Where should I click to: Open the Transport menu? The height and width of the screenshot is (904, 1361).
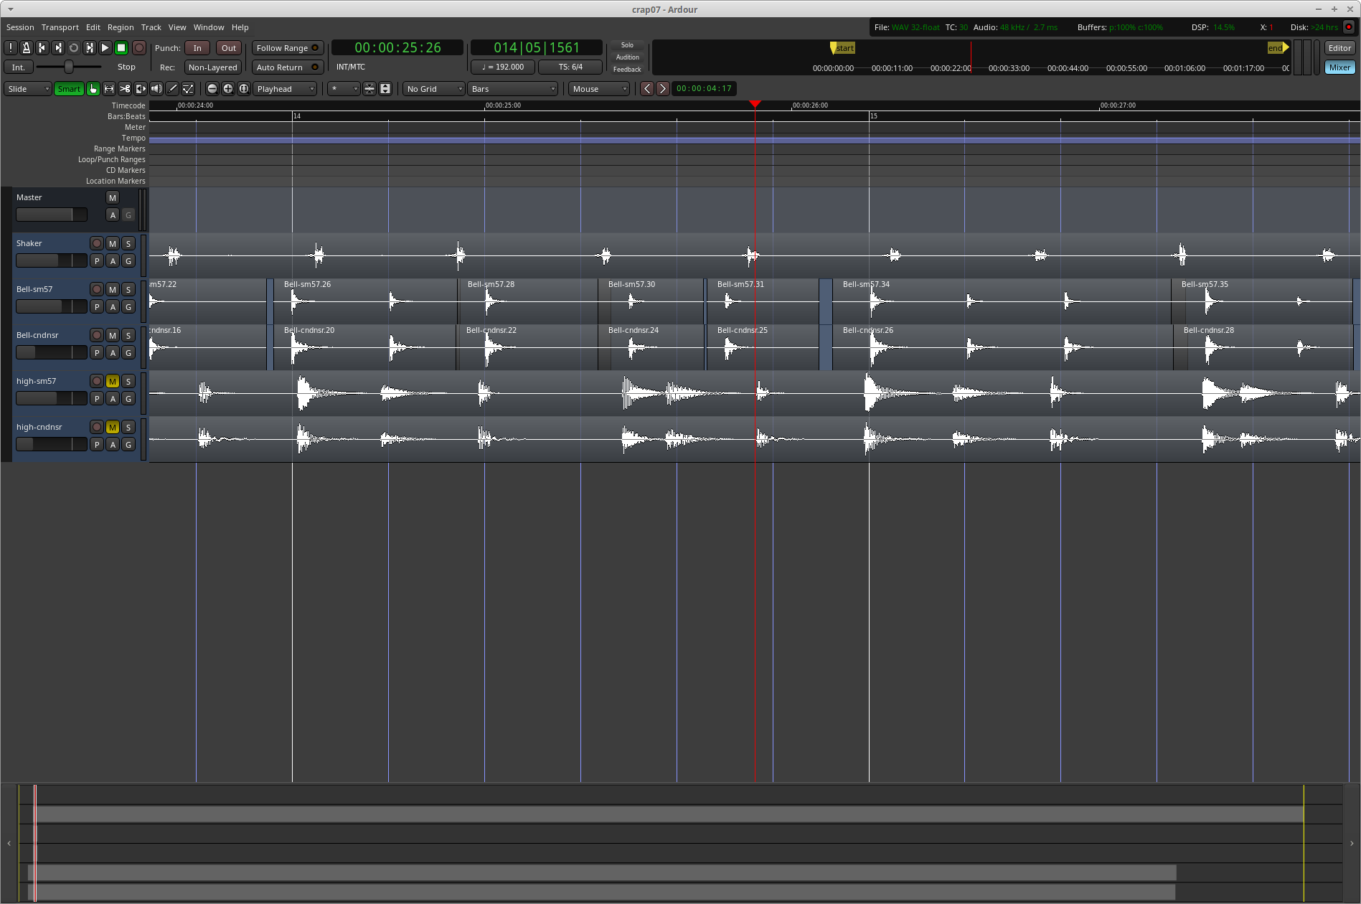coord(60,27)
